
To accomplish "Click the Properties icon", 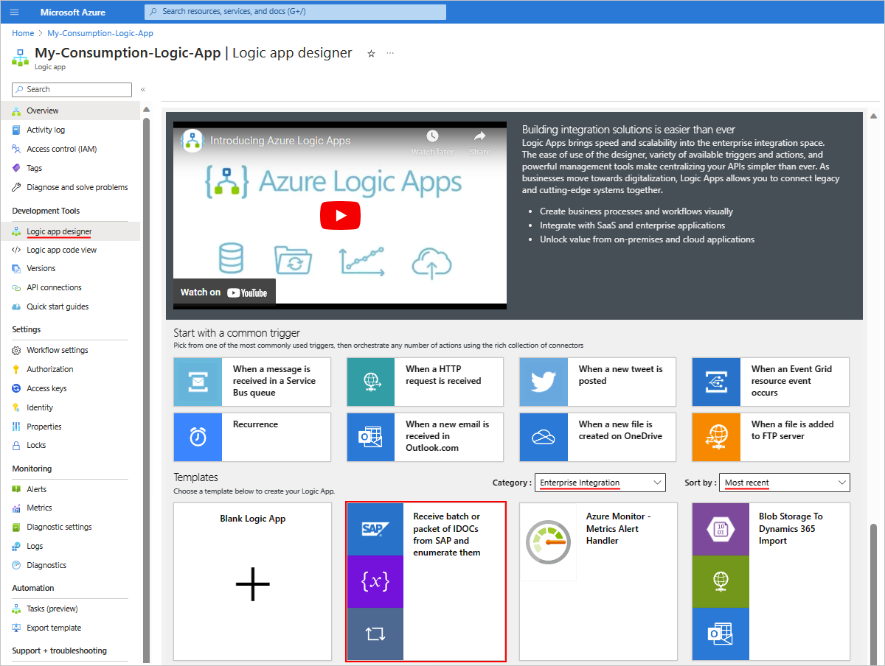I will (x=17, y=427).
